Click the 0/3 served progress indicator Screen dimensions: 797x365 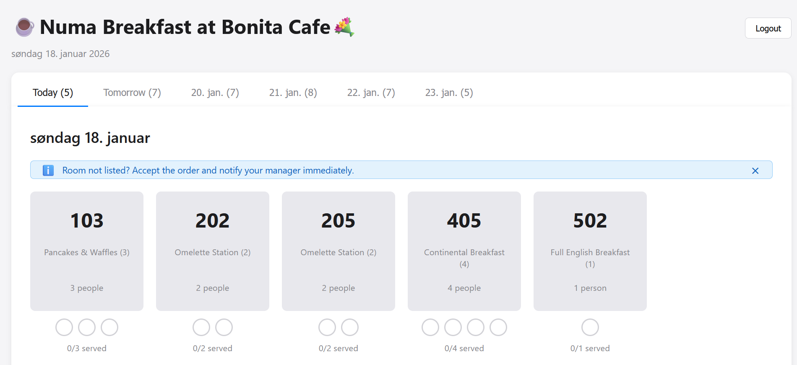point(86,348)
